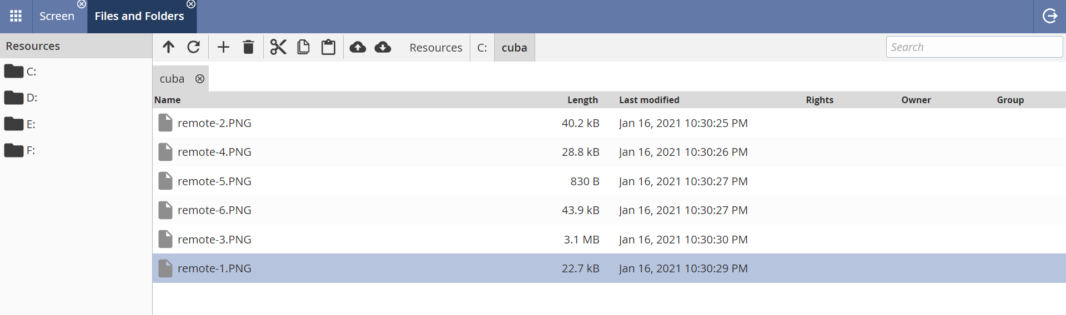
Task: Click the cloud upload icon
Action: tap(358, 47)
